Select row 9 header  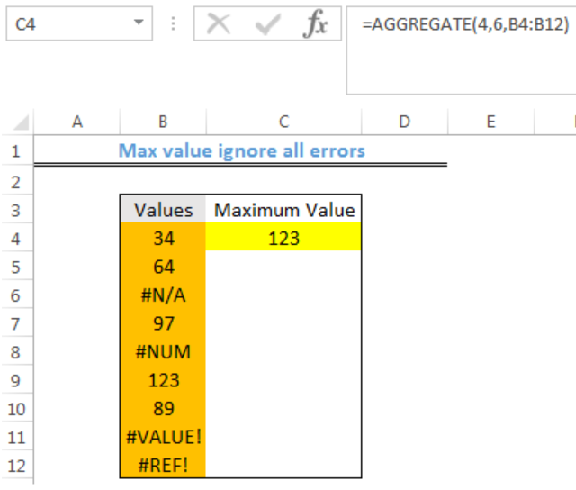[x=16, y=380]
